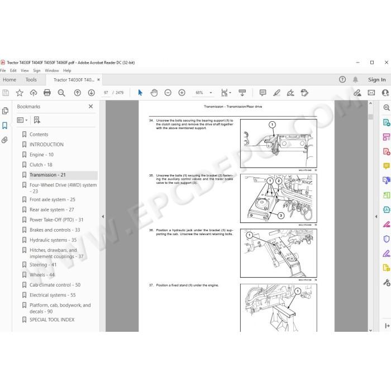The image size is (391, 391).
Task: Go to the previous page arrow
Action: [x=77, y=93]
